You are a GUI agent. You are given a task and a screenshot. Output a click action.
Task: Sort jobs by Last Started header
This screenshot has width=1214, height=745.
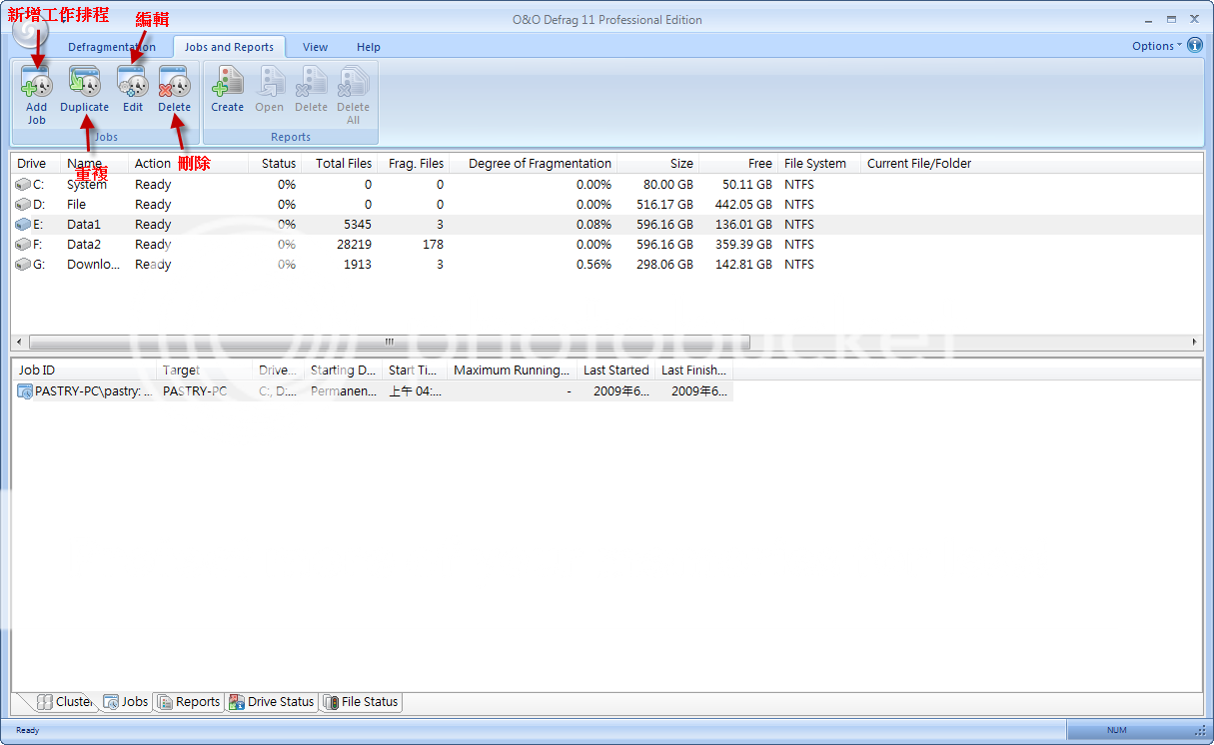point(615,371)
